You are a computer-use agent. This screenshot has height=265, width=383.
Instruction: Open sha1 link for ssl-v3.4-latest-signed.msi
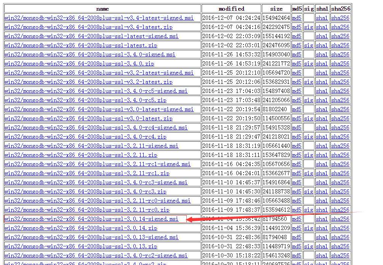322,18
